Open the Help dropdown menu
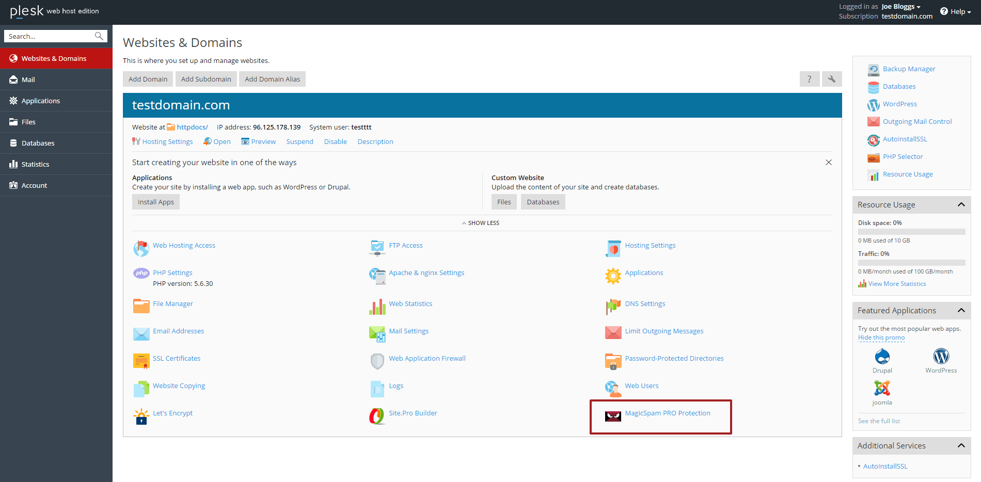This screenshot has height=482, width=981. click(956, 11)
